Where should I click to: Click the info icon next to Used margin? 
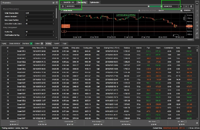coord(75,121)
